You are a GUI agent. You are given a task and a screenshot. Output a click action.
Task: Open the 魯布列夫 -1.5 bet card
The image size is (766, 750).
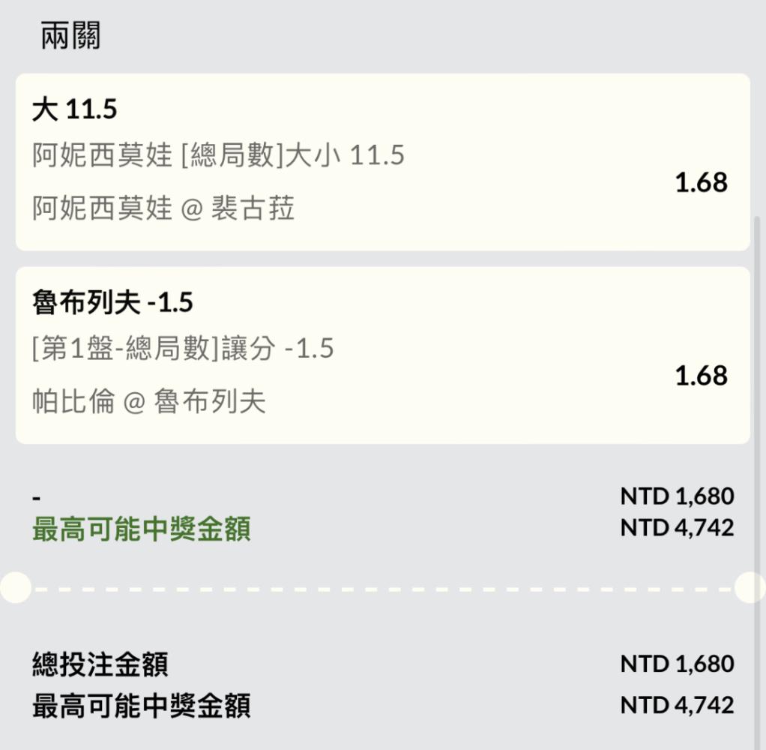coord(382,355)
